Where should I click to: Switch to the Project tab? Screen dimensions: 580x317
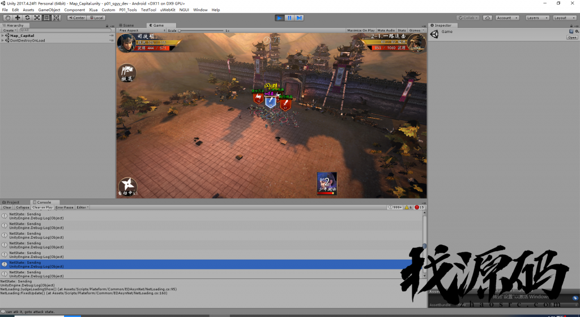click(11, 202)
